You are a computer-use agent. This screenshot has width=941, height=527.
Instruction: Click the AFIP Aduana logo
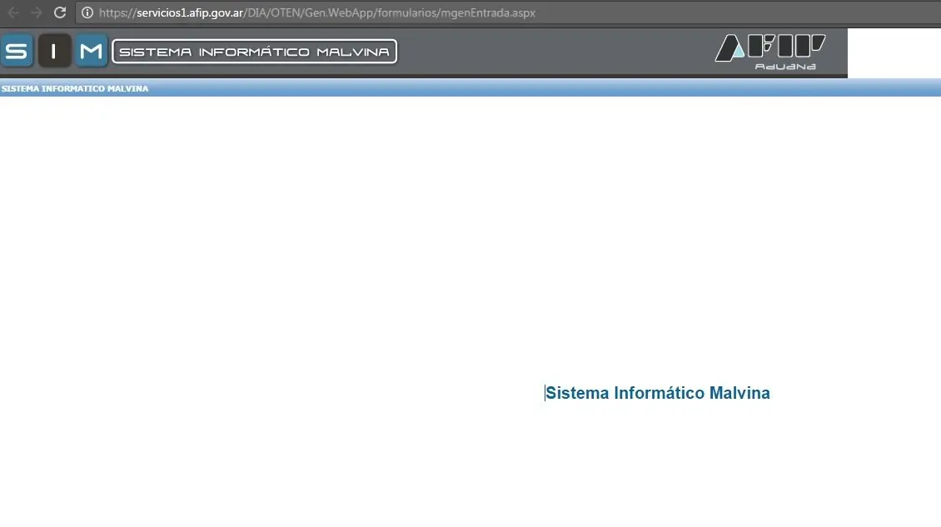[770, 52]
